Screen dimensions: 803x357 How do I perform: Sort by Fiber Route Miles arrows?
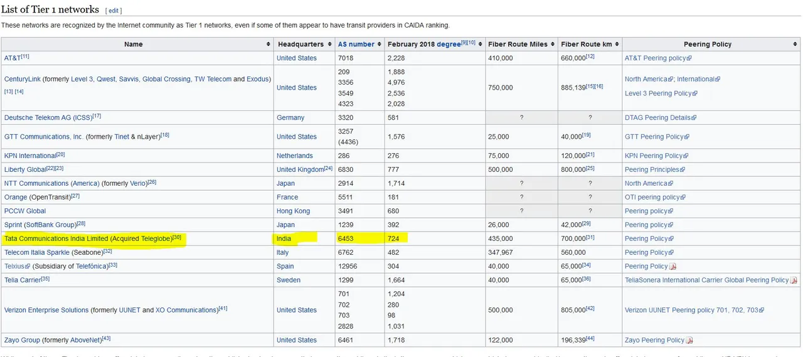click(x=553, y=45)
